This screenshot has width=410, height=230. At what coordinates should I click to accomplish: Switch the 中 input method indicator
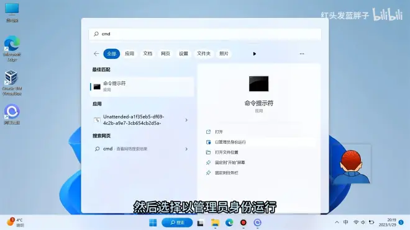point(345,222)
